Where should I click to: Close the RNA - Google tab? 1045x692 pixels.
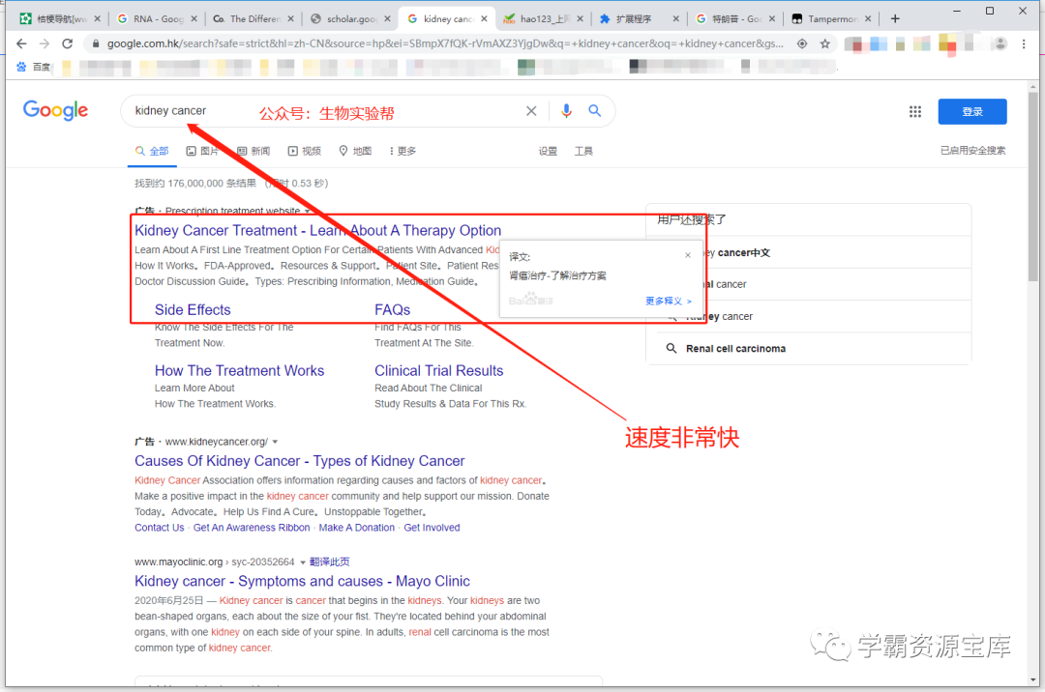[x=194, y=18]
